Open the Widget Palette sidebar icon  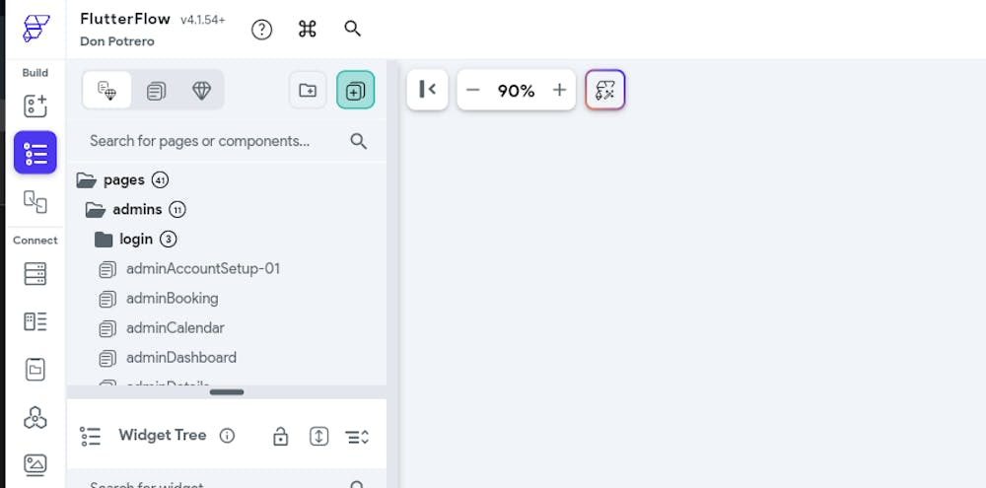click(35, 106)
